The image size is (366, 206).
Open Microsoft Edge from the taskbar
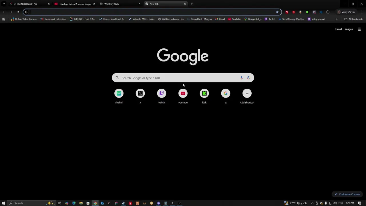point(74,203)
